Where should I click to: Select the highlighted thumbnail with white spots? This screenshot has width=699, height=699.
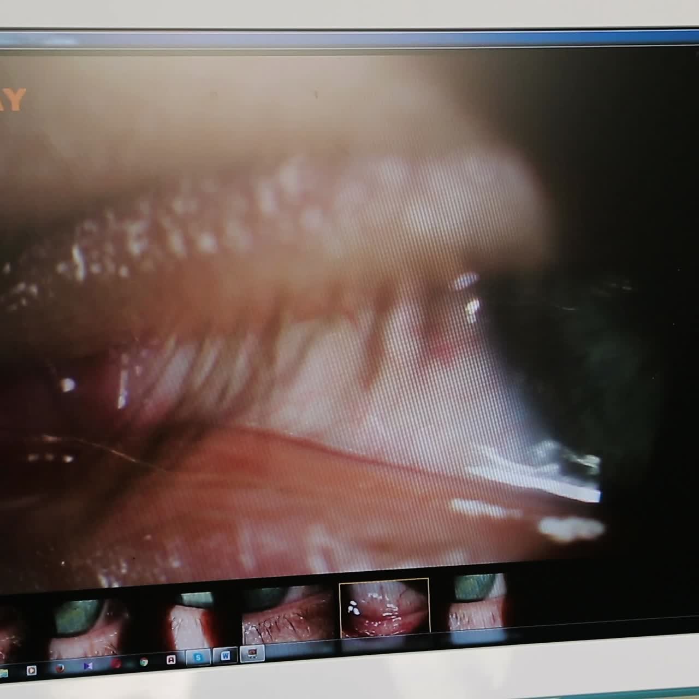[384, 608]
